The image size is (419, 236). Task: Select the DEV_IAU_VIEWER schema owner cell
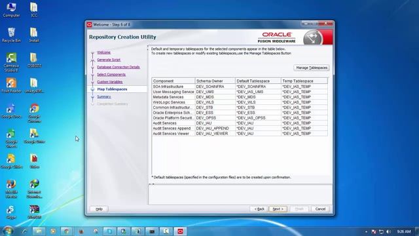click(x=215, y=134)
